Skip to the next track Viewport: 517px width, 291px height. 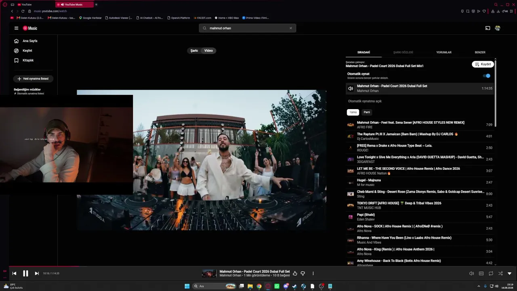point(37,274)
